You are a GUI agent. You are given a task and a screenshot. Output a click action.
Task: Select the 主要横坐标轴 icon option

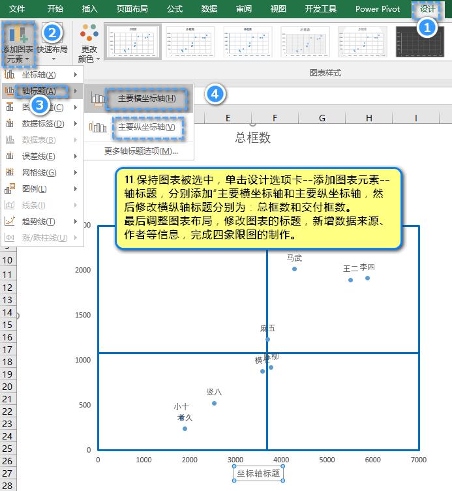(x=99, y=98)
